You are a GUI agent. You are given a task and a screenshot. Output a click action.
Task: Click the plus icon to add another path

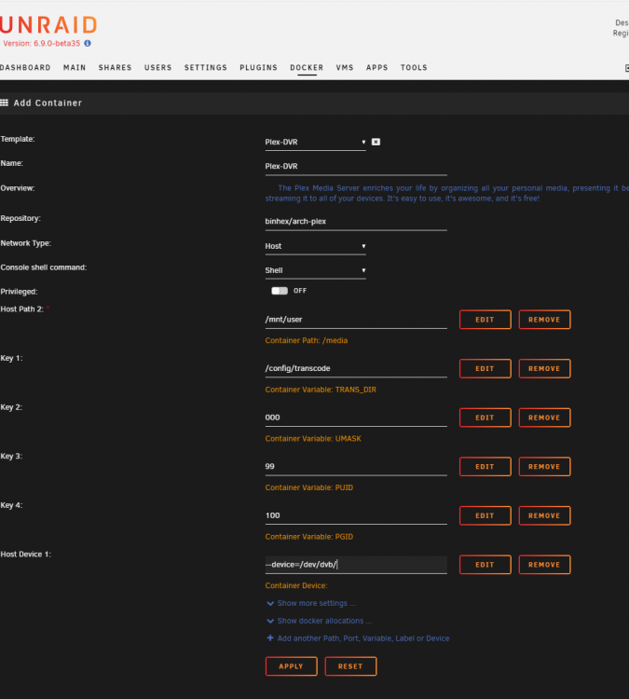[x=269, y=638]
